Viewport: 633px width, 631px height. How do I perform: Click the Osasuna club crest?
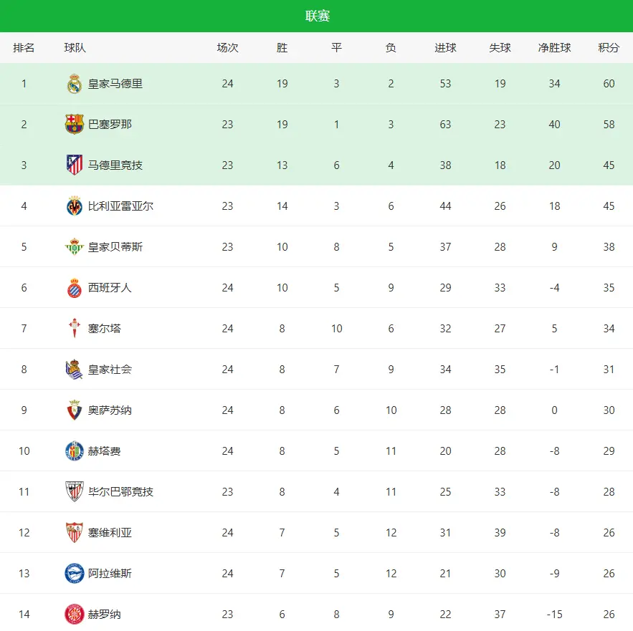tap(75, 410)
